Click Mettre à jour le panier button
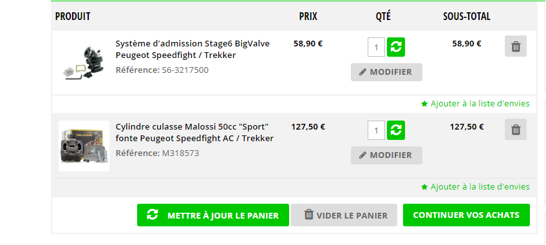 (x=212, y=215)
